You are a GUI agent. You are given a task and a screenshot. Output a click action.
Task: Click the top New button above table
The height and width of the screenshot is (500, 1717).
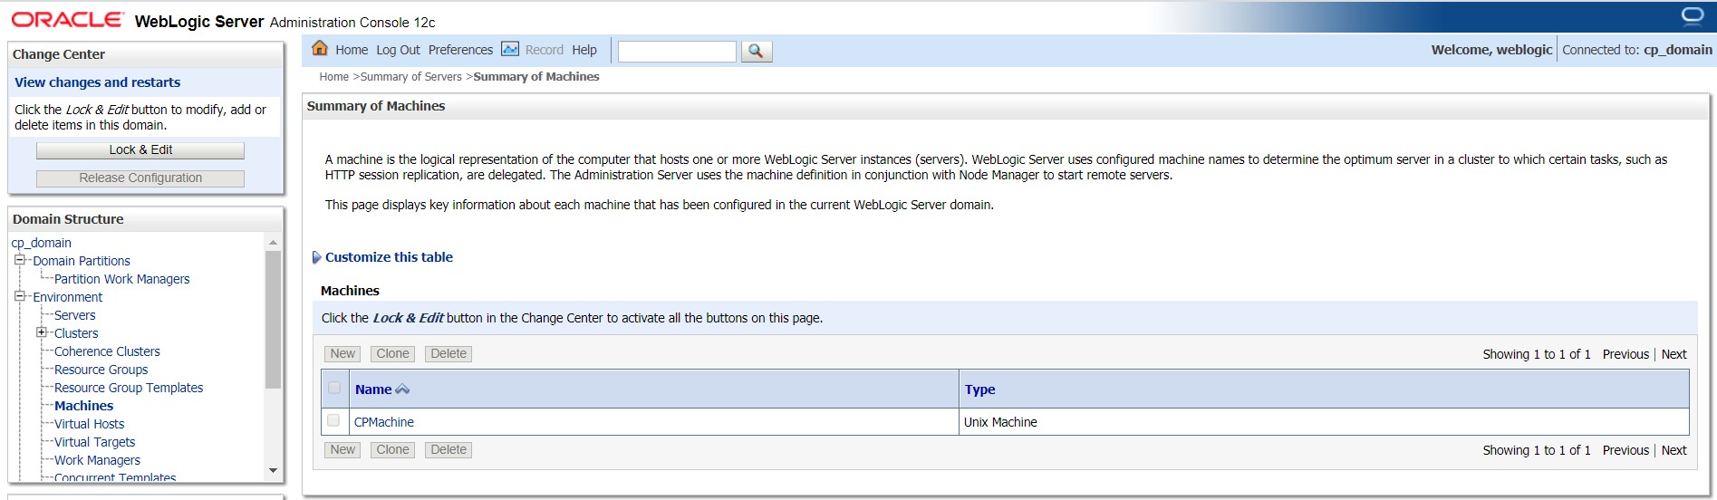coord(342,354)
